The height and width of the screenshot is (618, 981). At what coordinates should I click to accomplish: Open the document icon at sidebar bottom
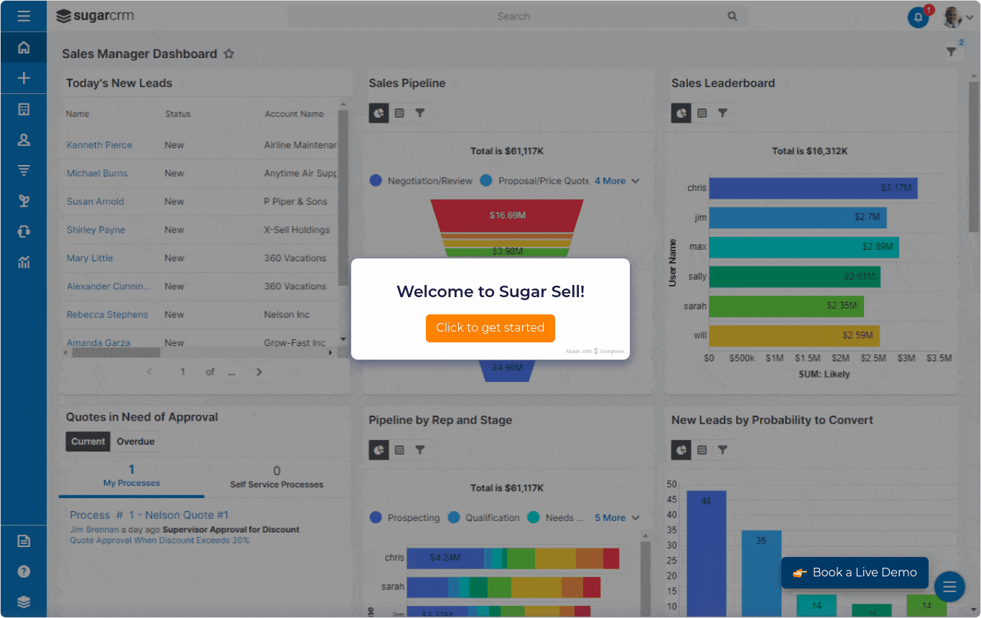[x=24, y=541]
